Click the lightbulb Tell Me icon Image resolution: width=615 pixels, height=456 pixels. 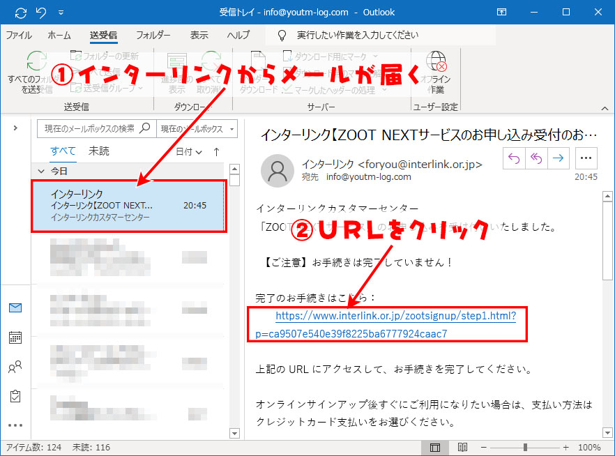[282, 36]
